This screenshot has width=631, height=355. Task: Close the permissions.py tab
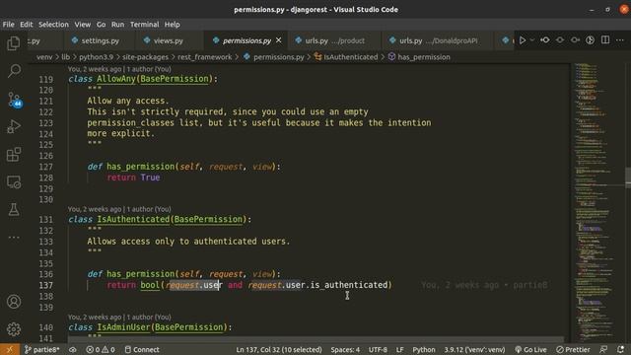pyautogui.click(x=278, y=40)
